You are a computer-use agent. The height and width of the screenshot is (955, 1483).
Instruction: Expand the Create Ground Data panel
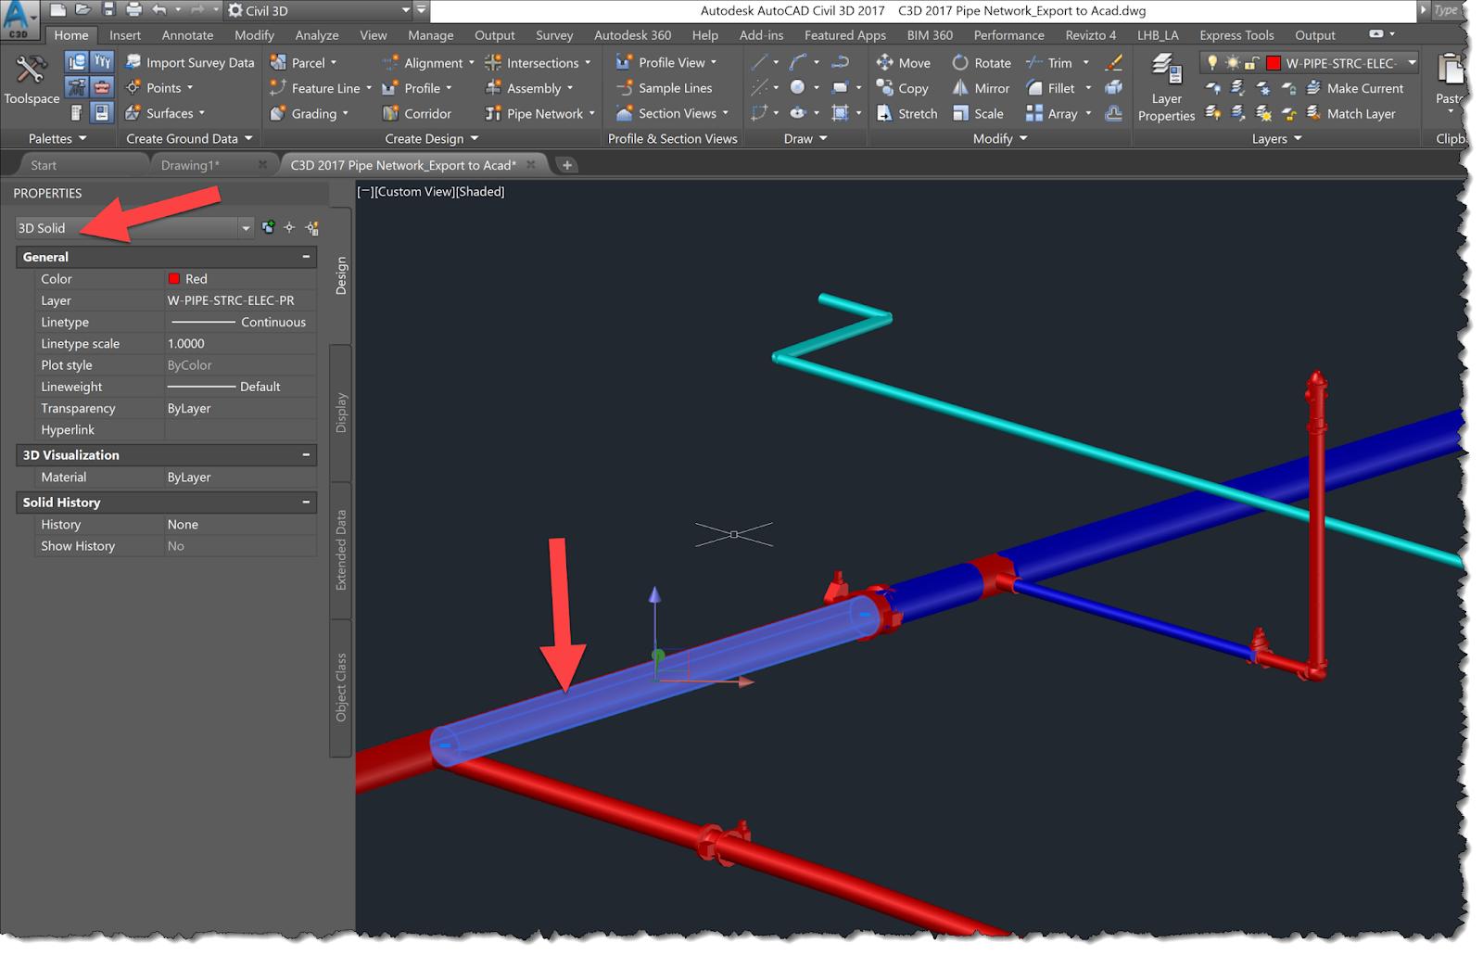[189, 138]
